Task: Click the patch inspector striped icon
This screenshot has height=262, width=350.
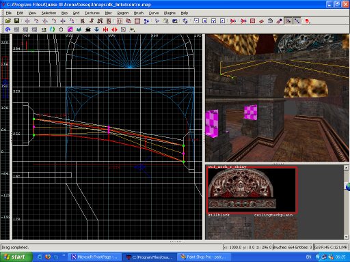Action: coord(270,21)
